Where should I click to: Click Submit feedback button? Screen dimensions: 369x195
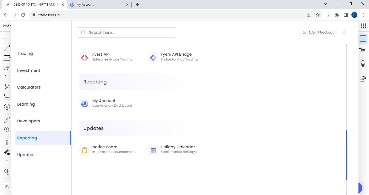(318, 32)
